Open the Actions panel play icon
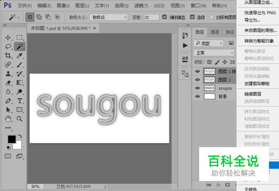 185,45
